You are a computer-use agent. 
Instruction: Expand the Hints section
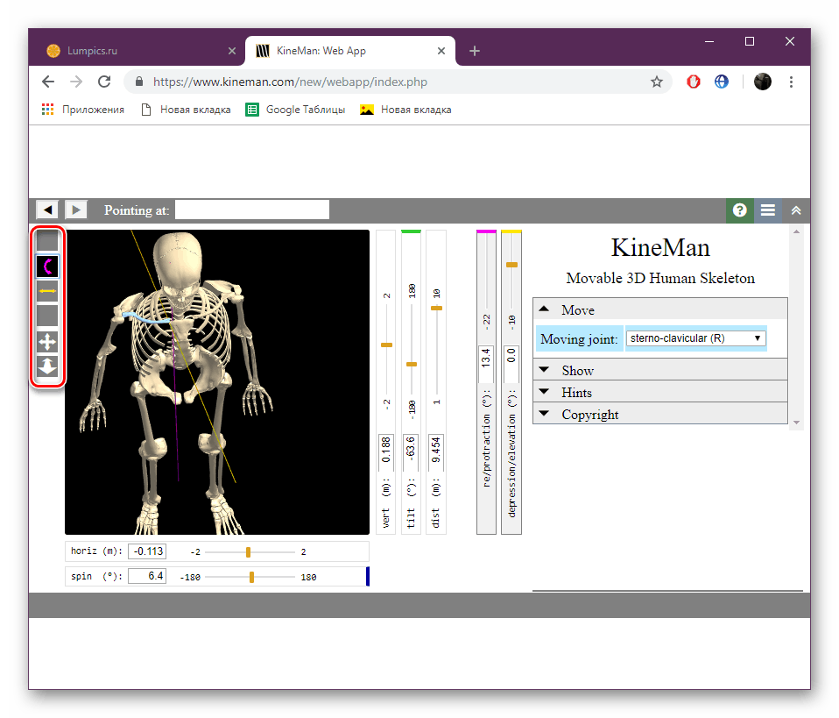tap(575, 392)
